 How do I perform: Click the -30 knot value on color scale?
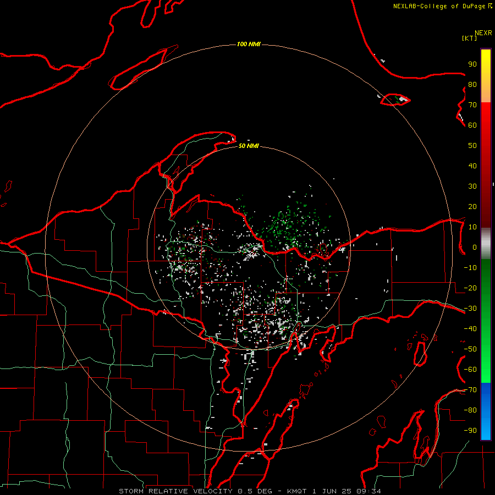[470, 309]
